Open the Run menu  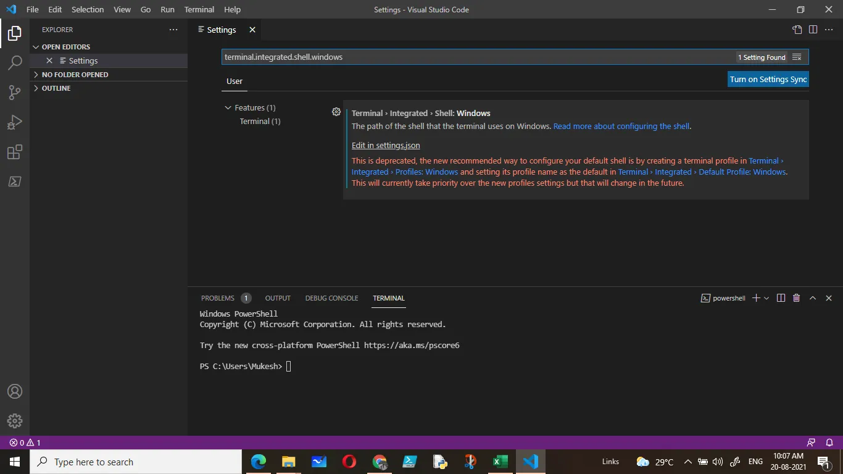(x=167, y=10)
